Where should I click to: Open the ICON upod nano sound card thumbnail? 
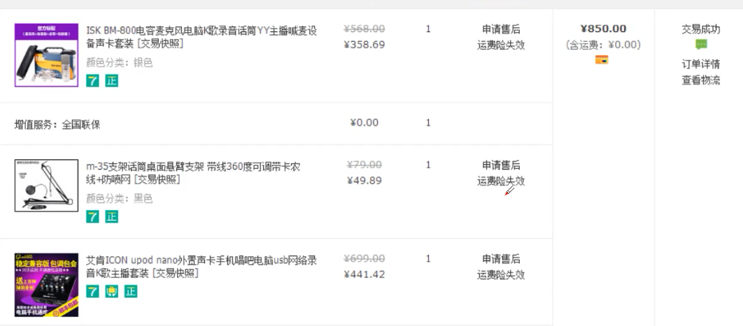coord(46,284)
